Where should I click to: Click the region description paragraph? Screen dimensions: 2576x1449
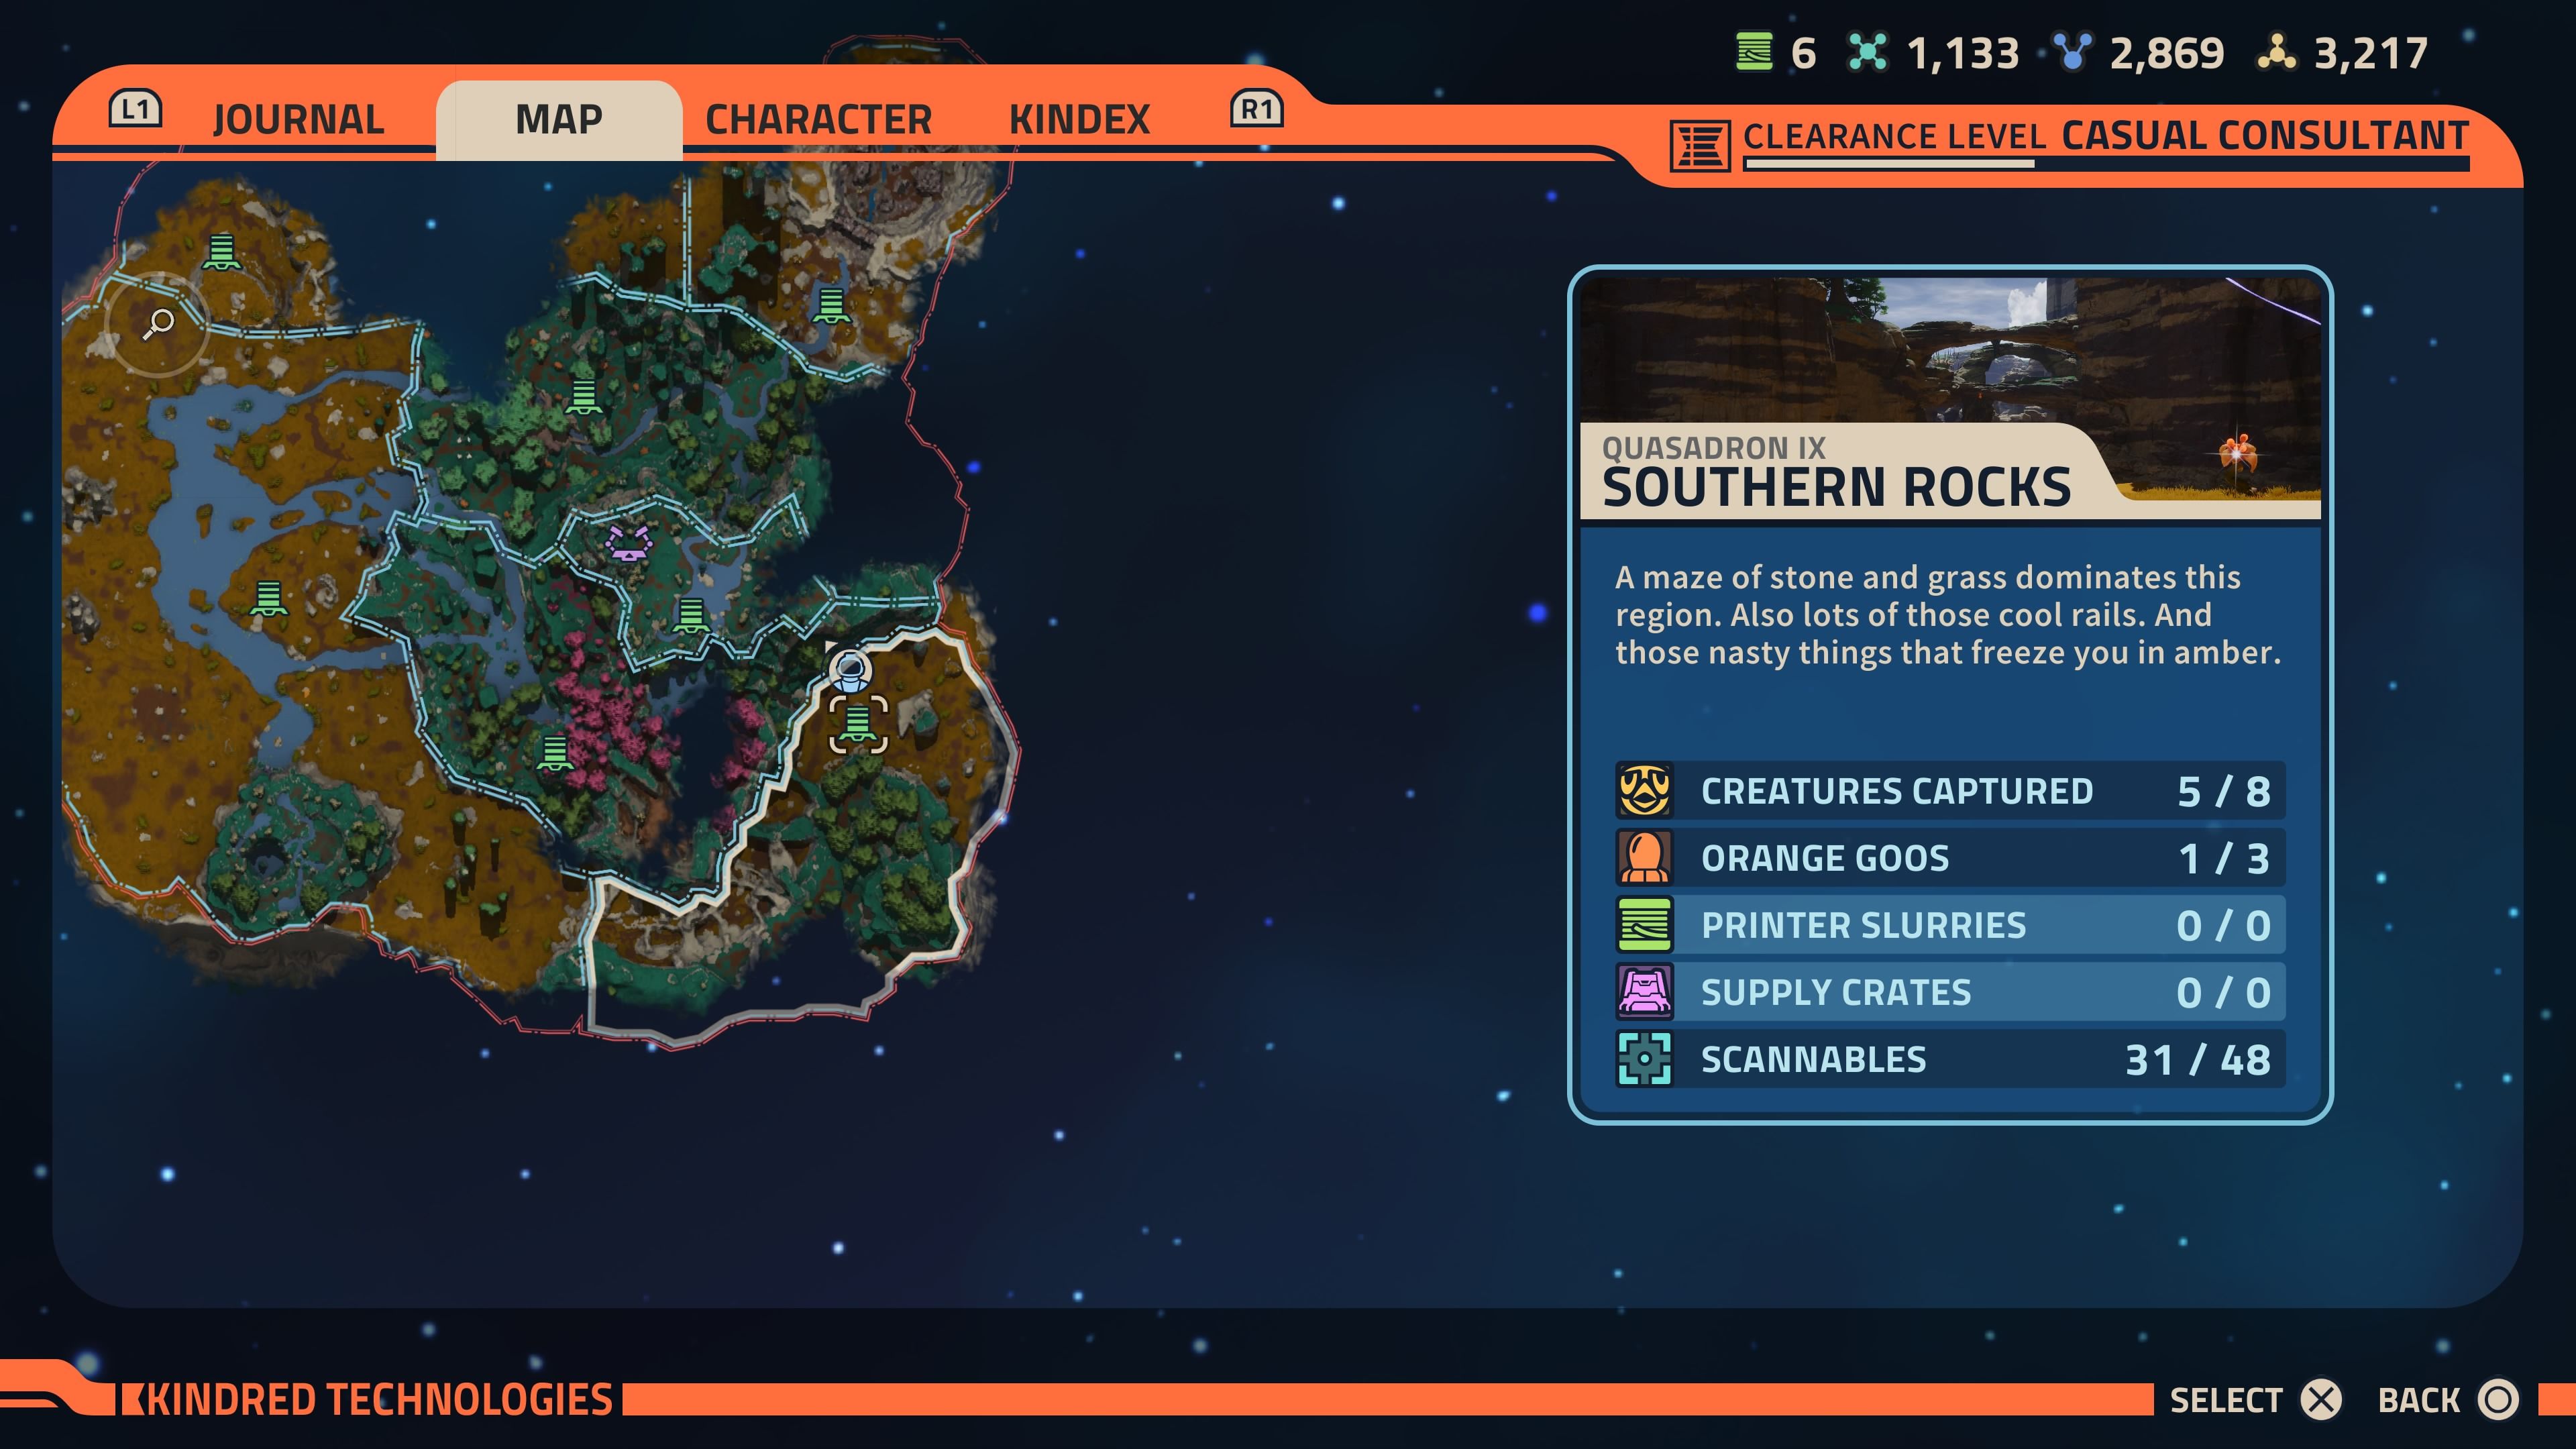(1948, 615)
